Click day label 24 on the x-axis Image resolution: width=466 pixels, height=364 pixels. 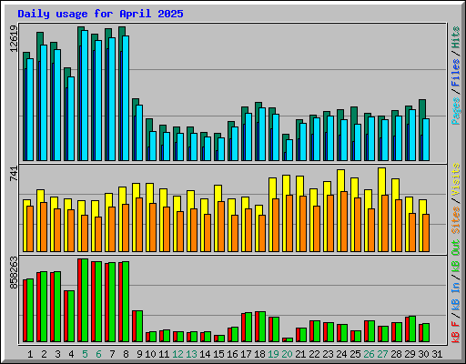click(341, 354)
